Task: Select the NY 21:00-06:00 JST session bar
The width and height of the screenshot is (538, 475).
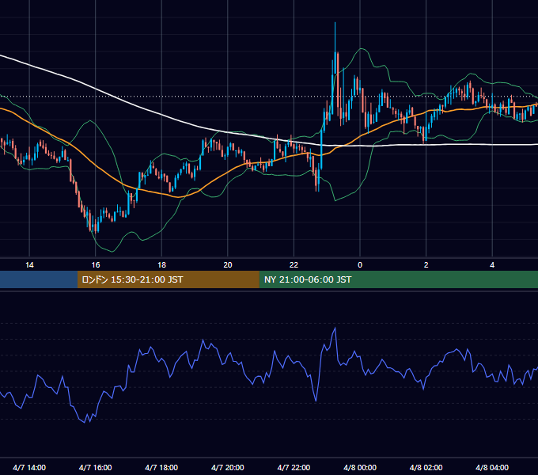Action: point(398,279)
